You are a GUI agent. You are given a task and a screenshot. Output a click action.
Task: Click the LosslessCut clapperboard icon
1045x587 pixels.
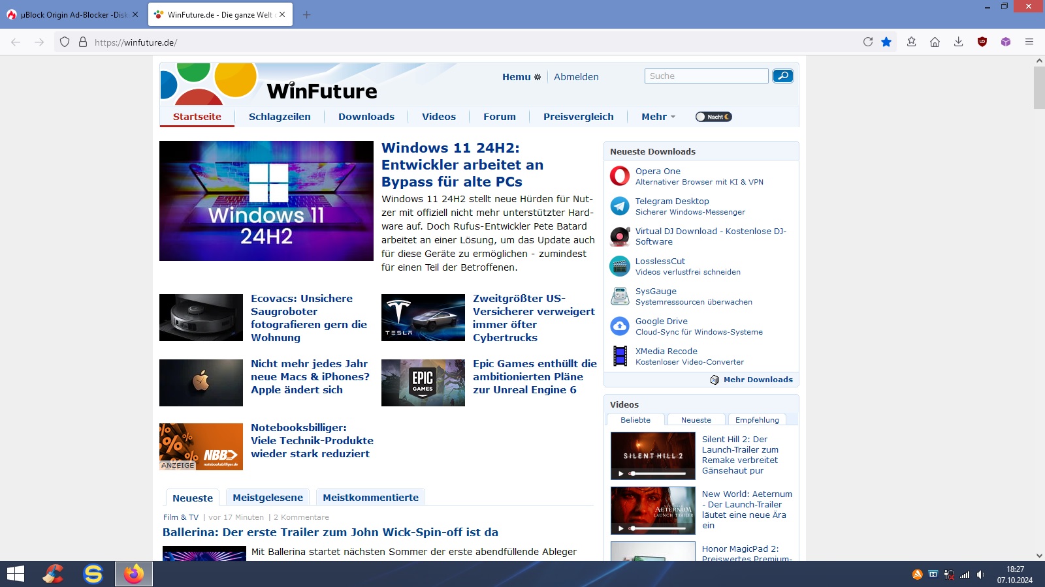pos(620,266)
